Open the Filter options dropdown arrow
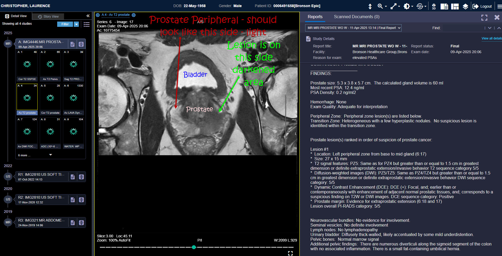Viewport: 502px width, 256px height. [76, 24]
